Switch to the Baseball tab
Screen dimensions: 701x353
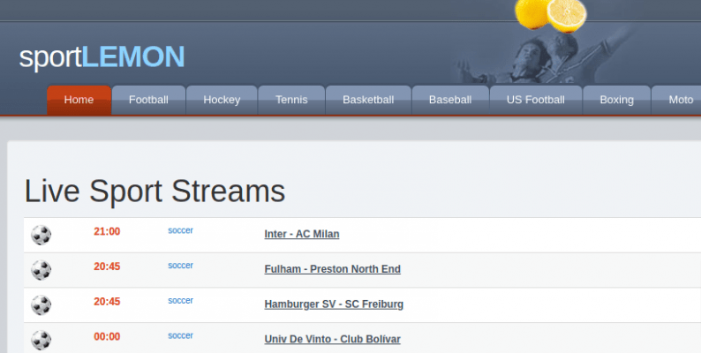tap(450, 100)
